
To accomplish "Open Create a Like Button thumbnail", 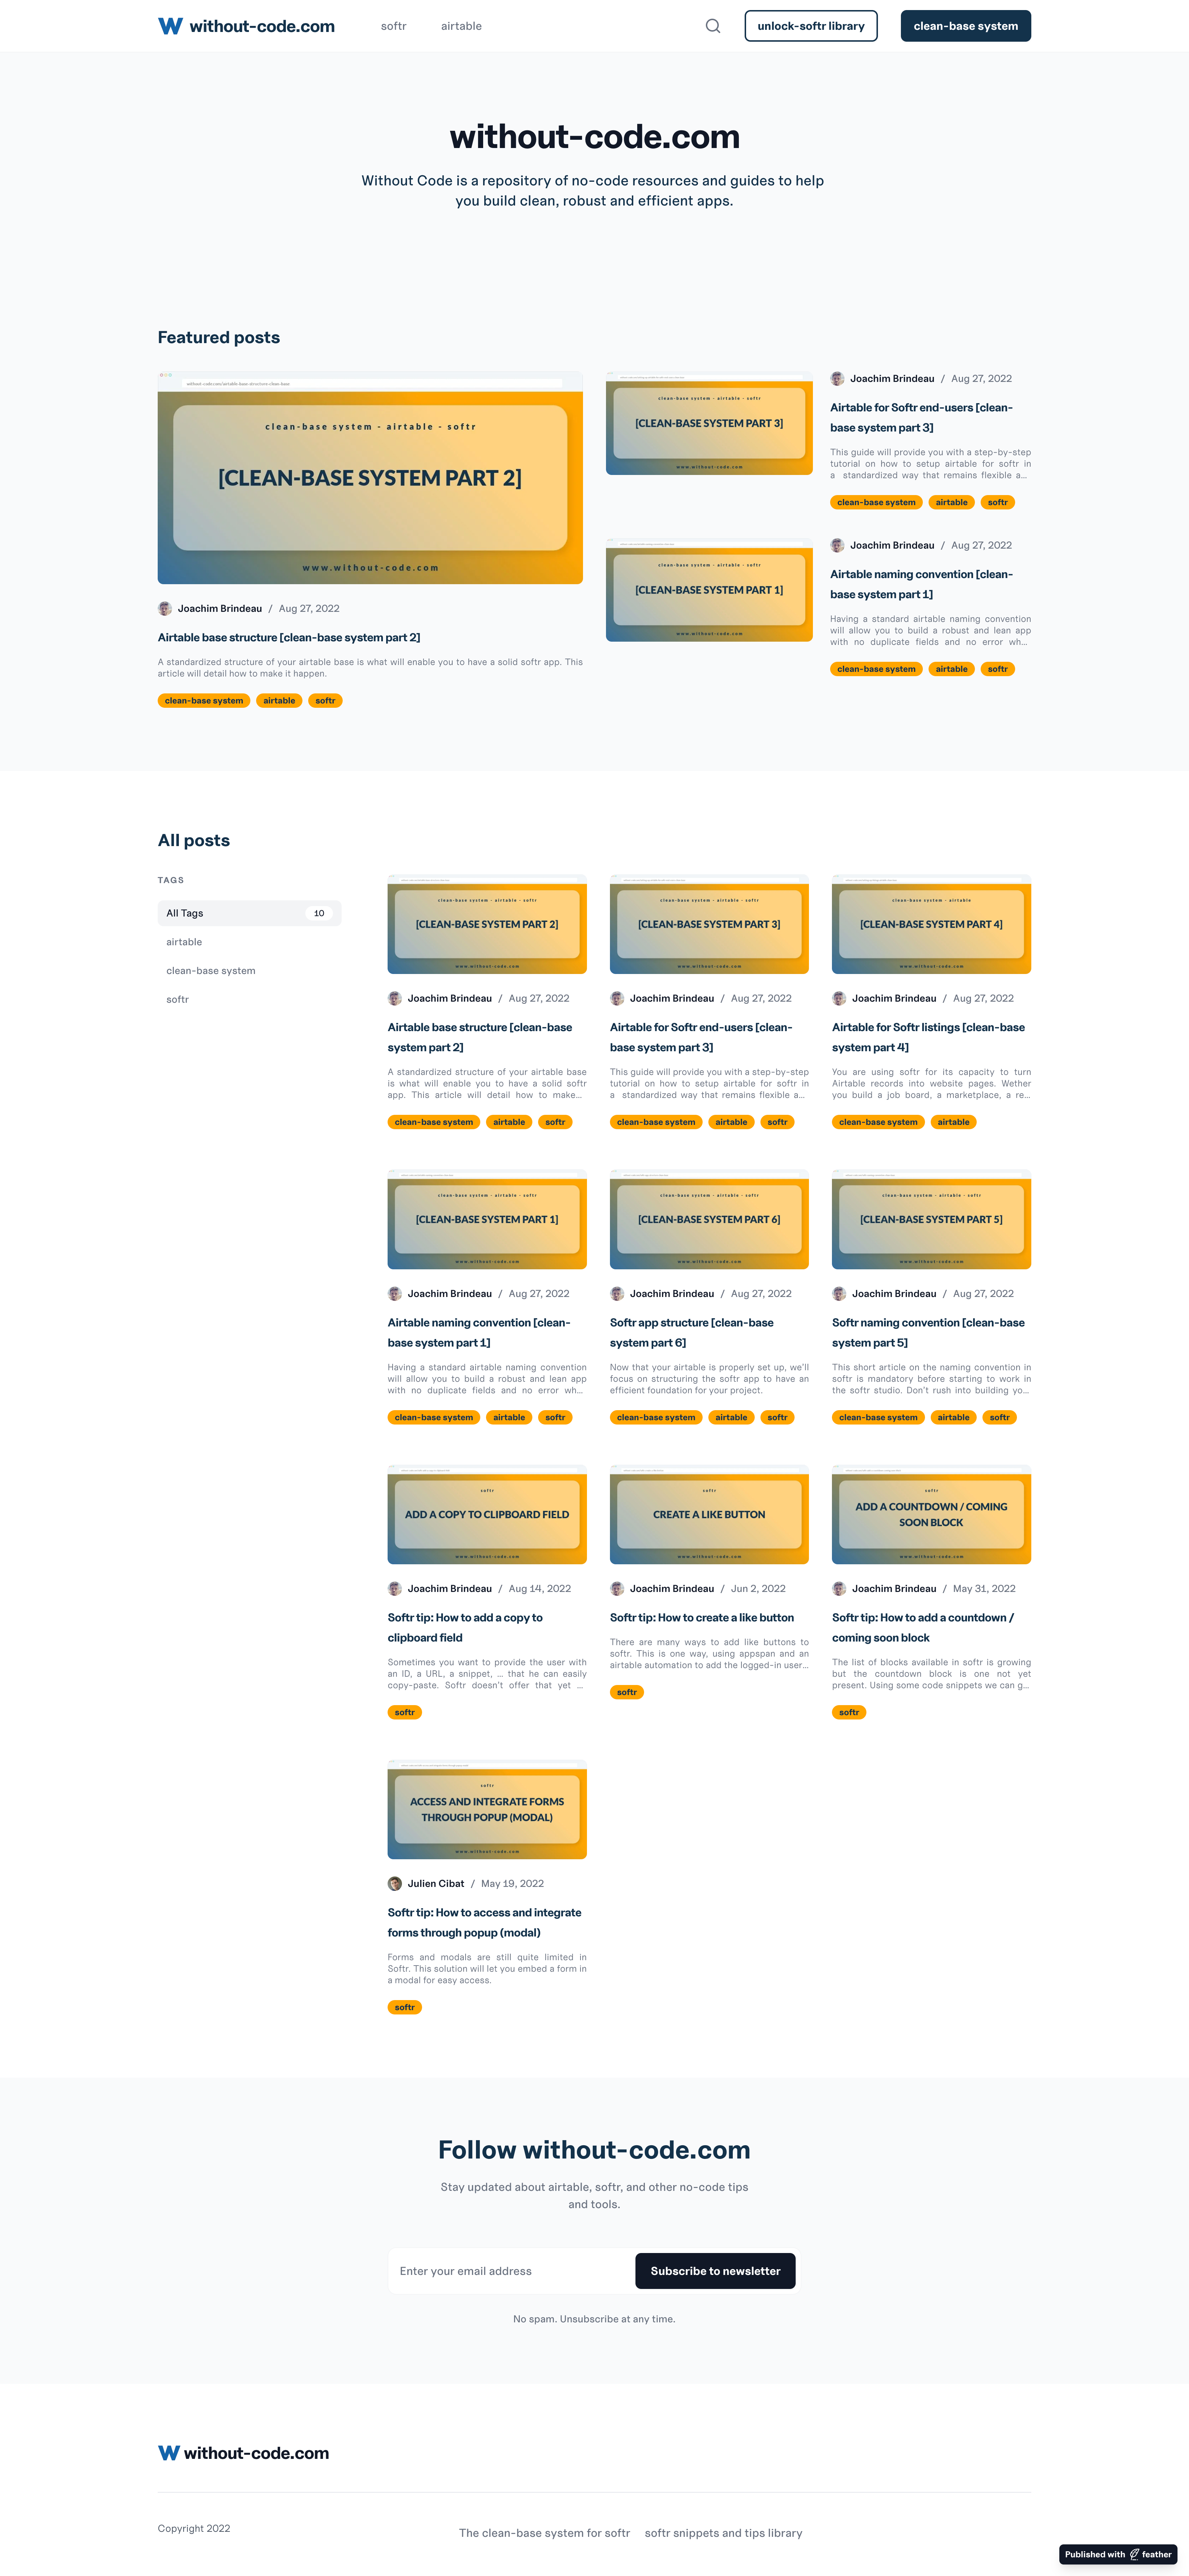I will pyautogui.click(x=709, y=1514).
